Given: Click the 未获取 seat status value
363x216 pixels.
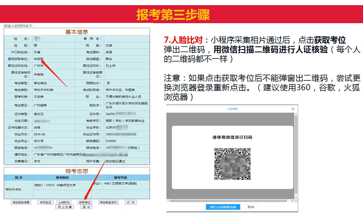Looking at the screenshot, I should point(39,59).
